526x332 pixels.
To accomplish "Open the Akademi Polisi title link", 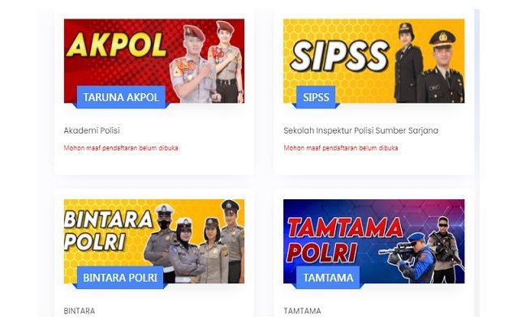I will pos(92,130).
